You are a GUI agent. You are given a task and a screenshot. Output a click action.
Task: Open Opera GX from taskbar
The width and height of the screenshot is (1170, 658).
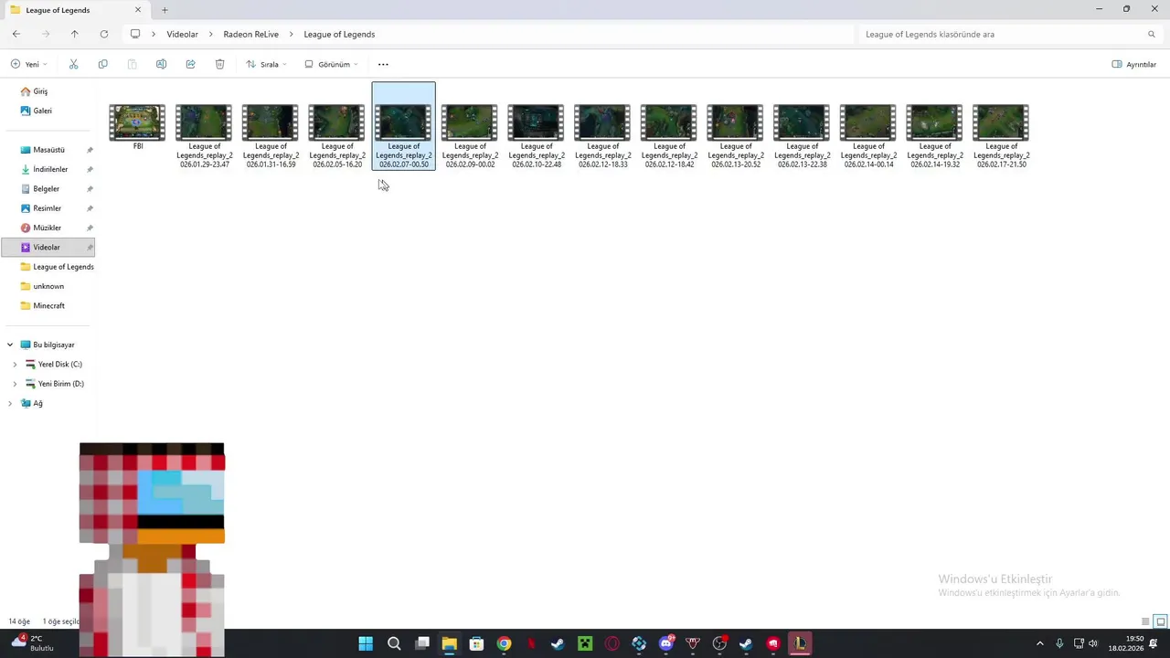click(x=612, y=643)
